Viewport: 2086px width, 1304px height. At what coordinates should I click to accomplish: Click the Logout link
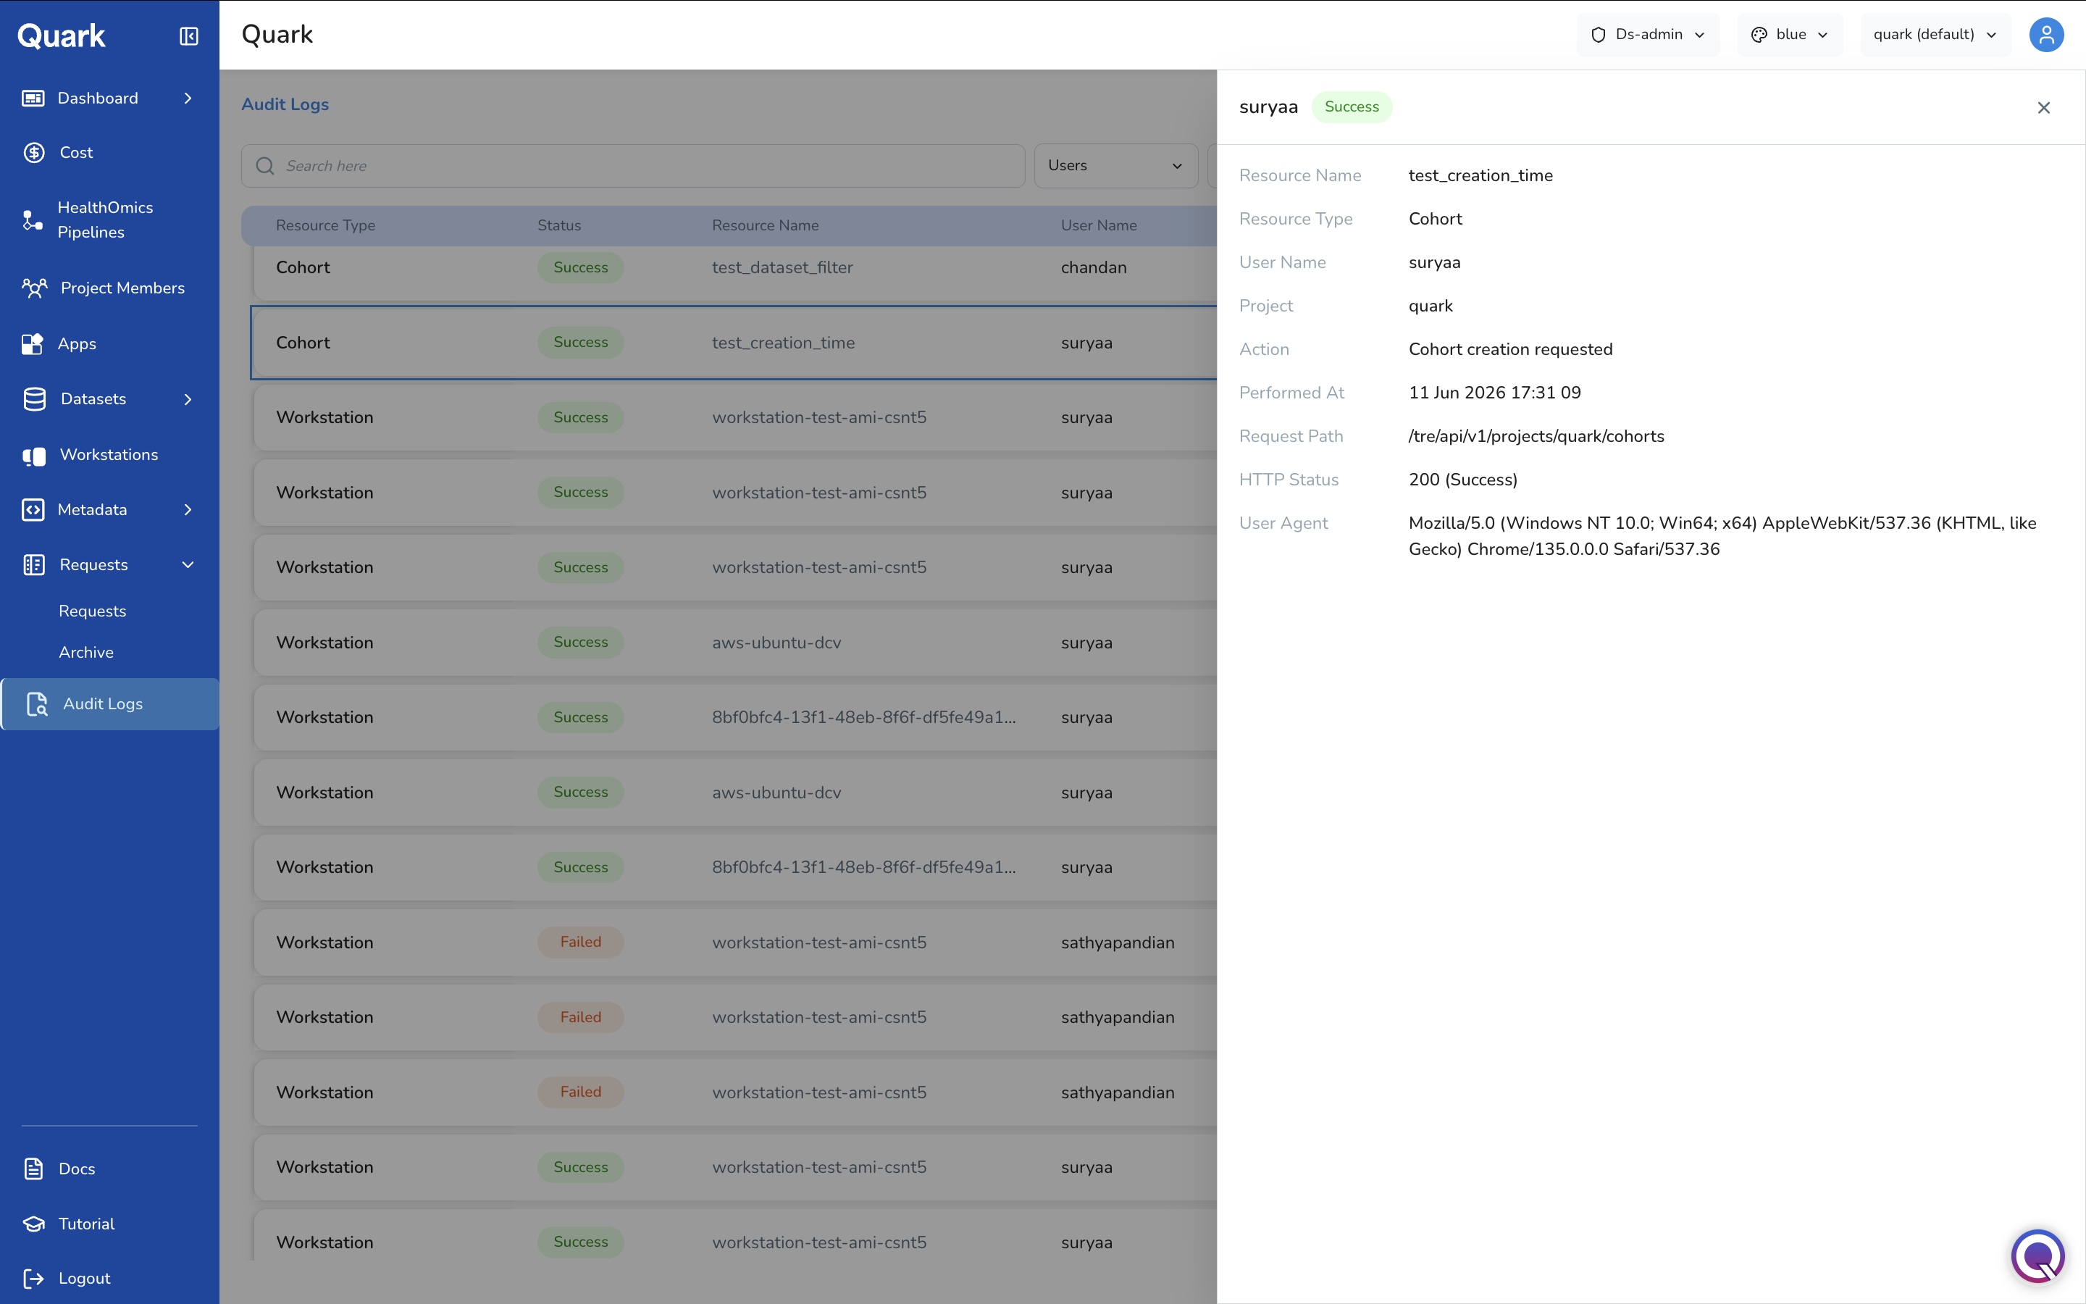(x=85, y=1278)
